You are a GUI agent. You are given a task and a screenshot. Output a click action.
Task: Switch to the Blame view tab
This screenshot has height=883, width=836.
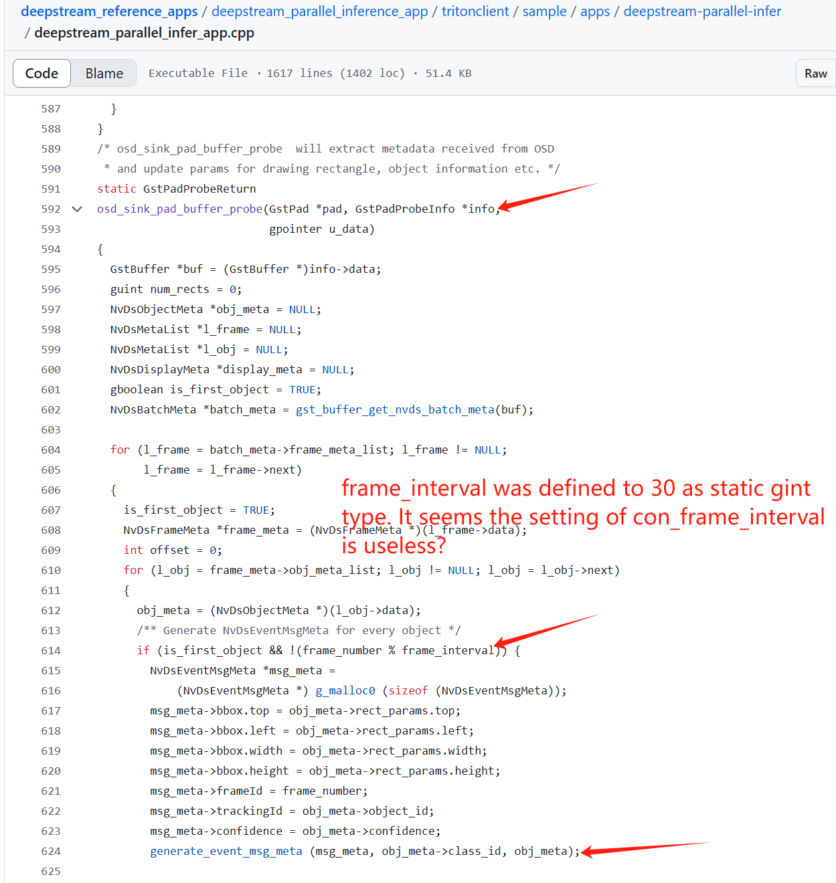click(104, 74)
